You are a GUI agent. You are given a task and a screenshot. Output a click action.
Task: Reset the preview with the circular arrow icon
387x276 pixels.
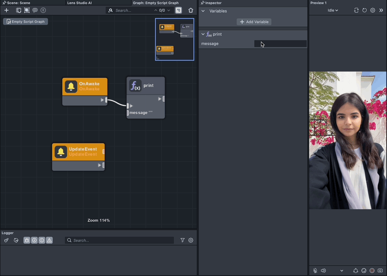(365, 10)
